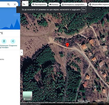Collapse the side panel arrow
The height and width of the screenshot is (105, 109).
click(22, 52)
